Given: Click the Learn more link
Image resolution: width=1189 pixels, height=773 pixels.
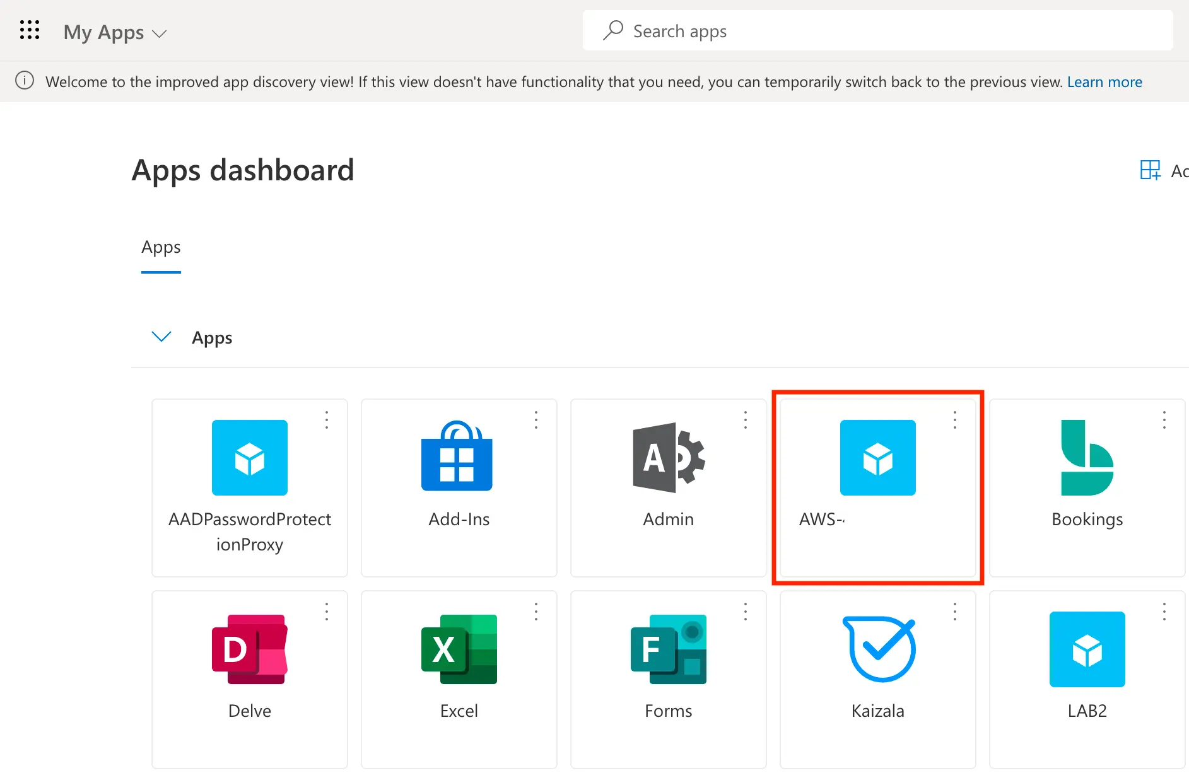Looking at the screenshot, I should (1104, 82).
